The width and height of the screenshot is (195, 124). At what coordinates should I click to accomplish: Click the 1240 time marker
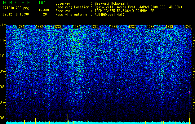coord(188,27)
